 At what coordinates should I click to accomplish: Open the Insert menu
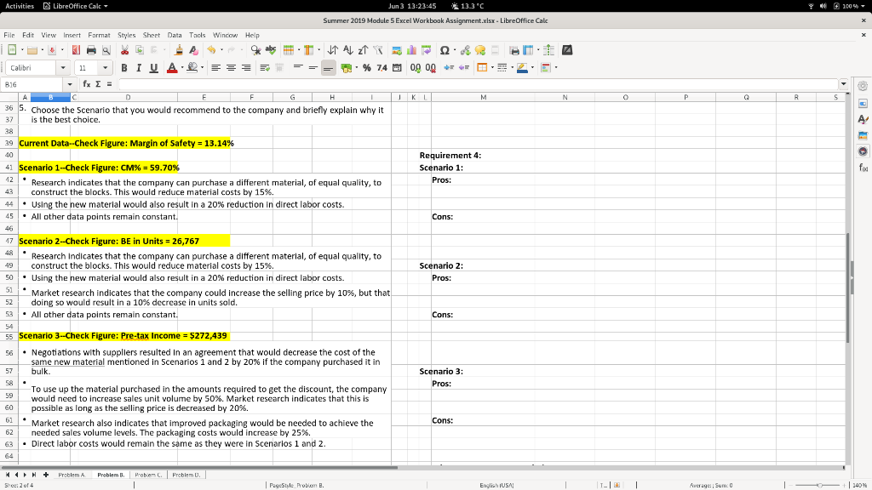point(72,35)
